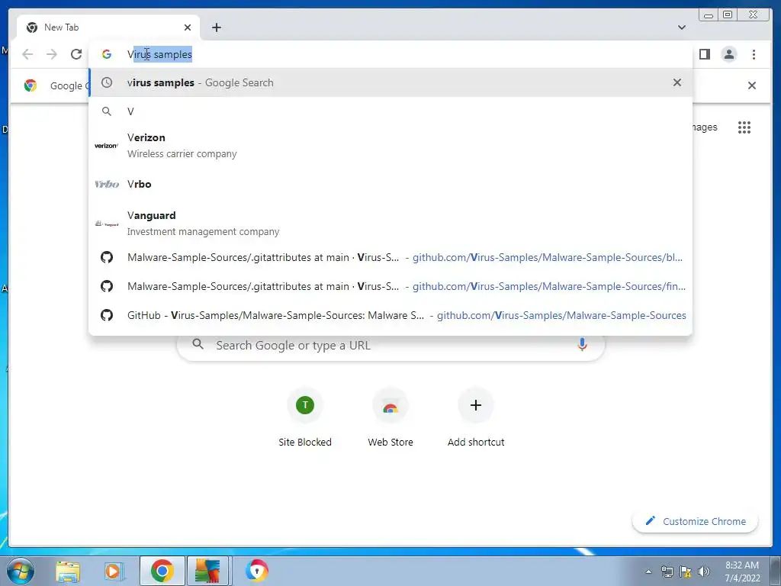Click Customize Chrome button
The image size is (781, 586).
(x=696, y=521)
